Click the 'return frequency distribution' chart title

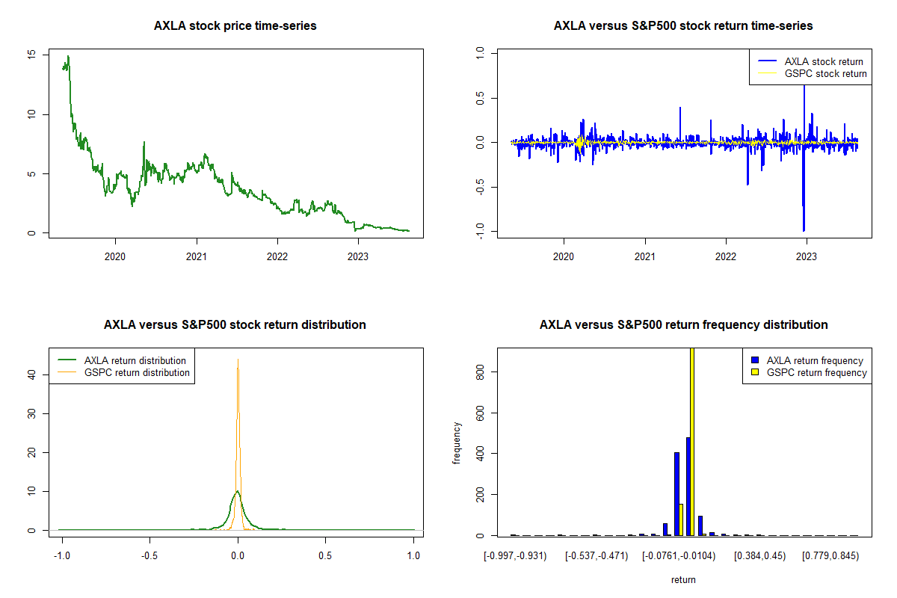tap(682, 325)
